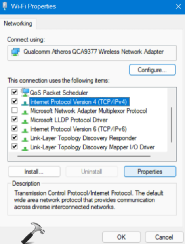
Task: Disable the Microsoft LLDP Protocol Driver checkbox
Action: click(x=15, y=119)
